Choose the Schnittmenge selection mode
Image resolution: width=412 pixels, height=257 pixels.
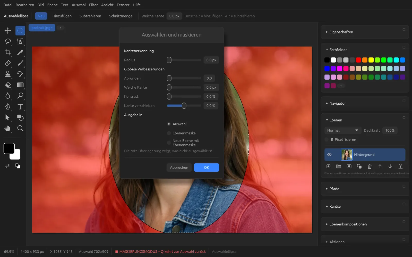[121, 16]
